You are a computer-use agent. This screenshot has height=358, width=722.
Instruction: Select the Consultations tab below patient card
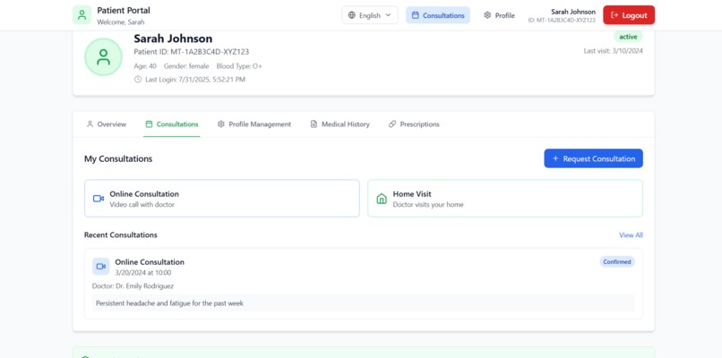[172, 124]
